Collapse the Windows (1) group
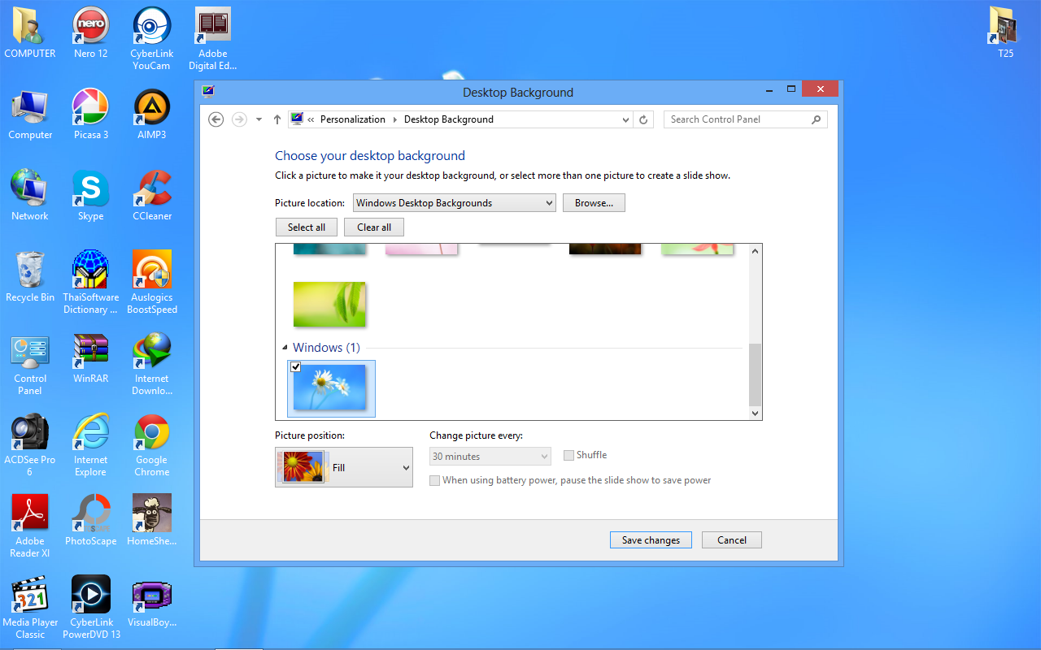The width and height of the screenshot is (1041, 650). pos(285,348)
